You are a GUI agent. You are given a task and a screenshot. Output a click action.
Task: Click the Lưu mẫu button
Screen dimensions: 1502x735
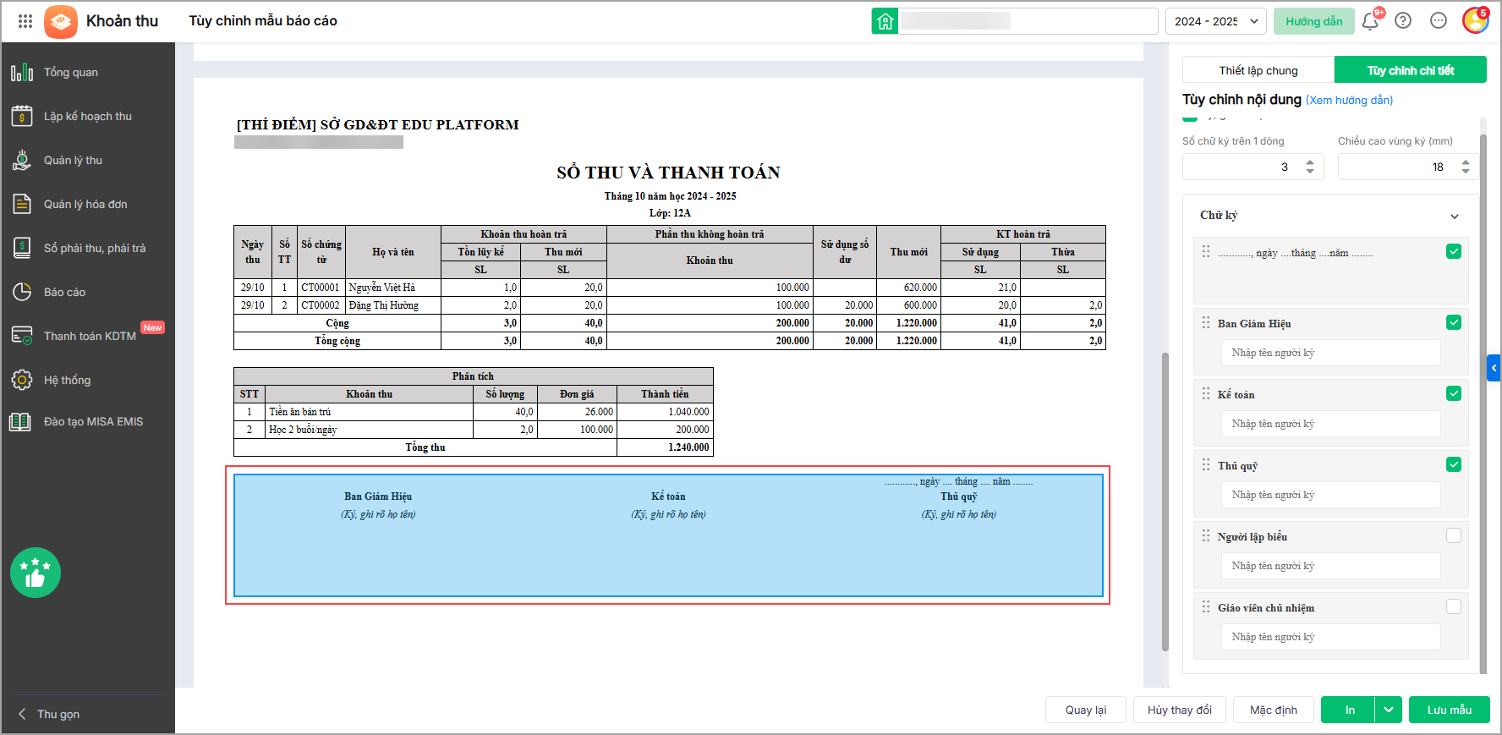1450,710
